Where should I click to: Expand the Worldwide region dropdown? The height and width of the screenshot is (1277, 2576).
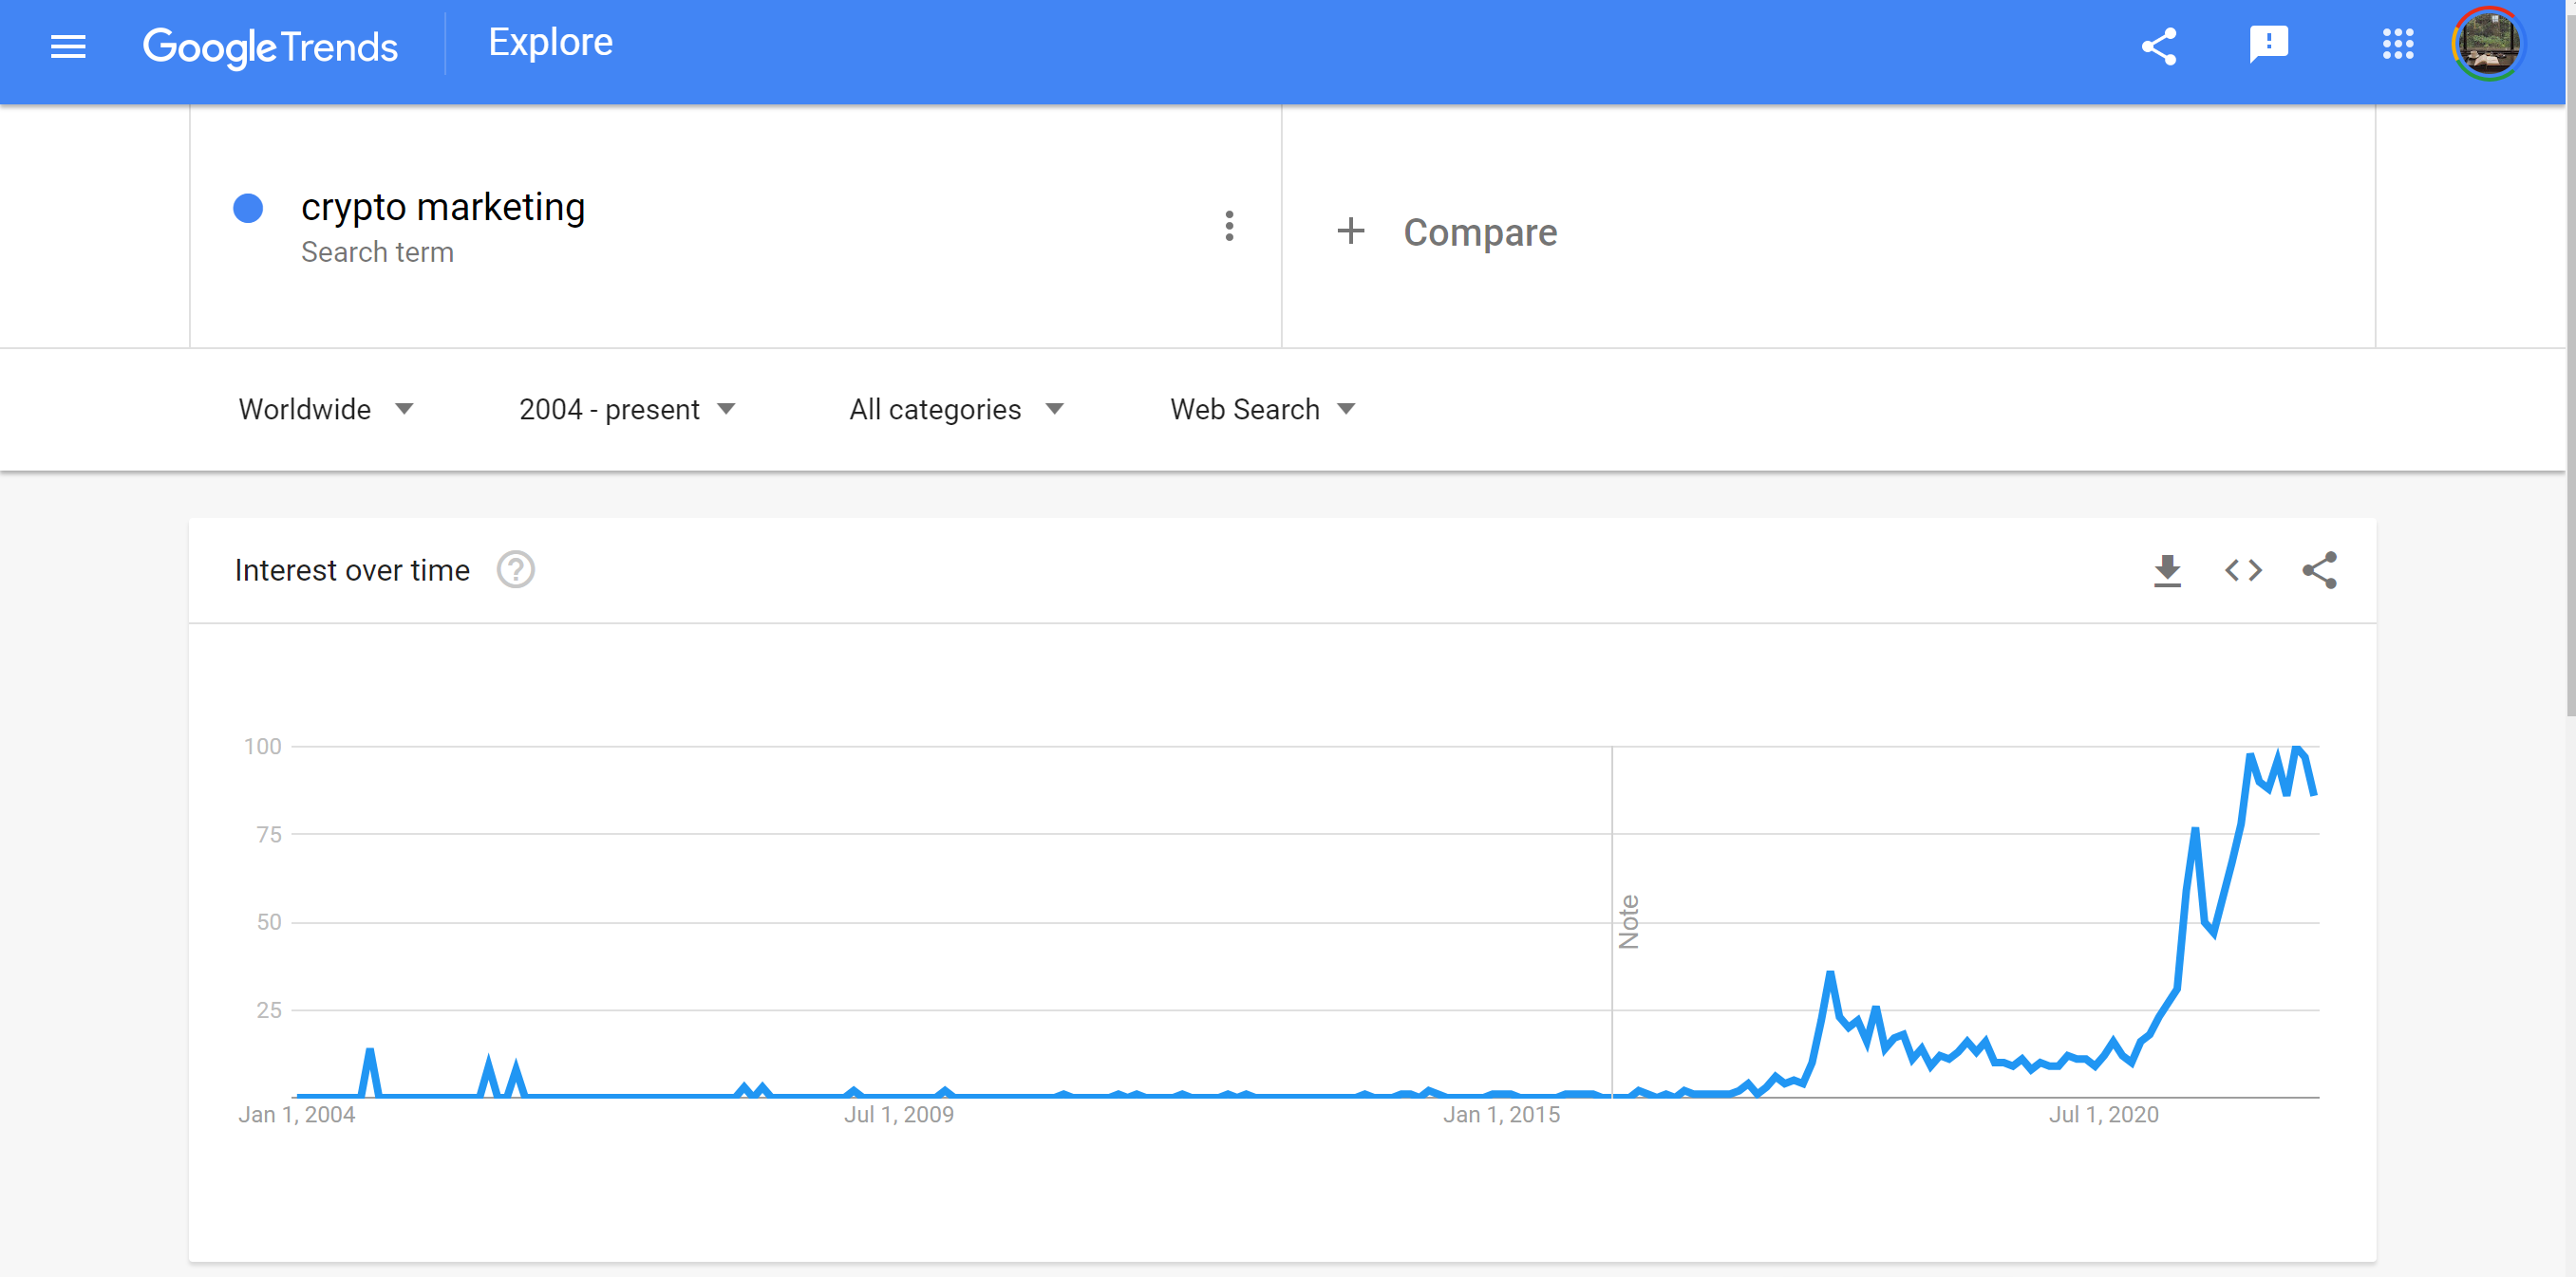point(326,409)
